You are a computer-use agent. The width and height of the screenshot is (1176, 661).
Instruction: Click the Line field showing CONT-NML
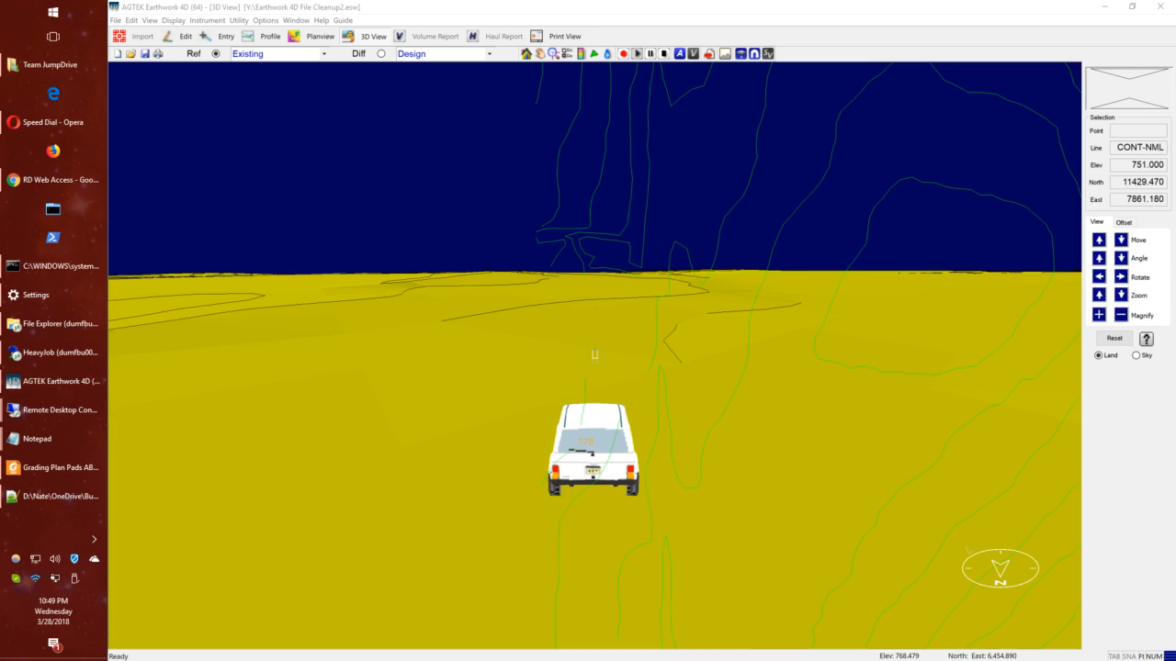point(1138,147)
